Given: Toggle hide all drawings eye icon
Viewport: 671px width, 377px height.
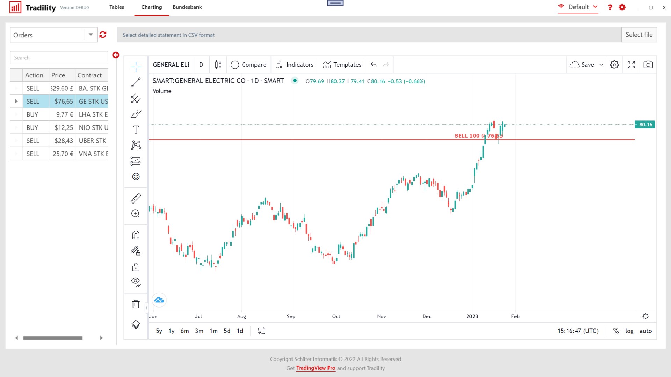Looking at the screenshot, I should pyautogui.click(x=136, y=282).
